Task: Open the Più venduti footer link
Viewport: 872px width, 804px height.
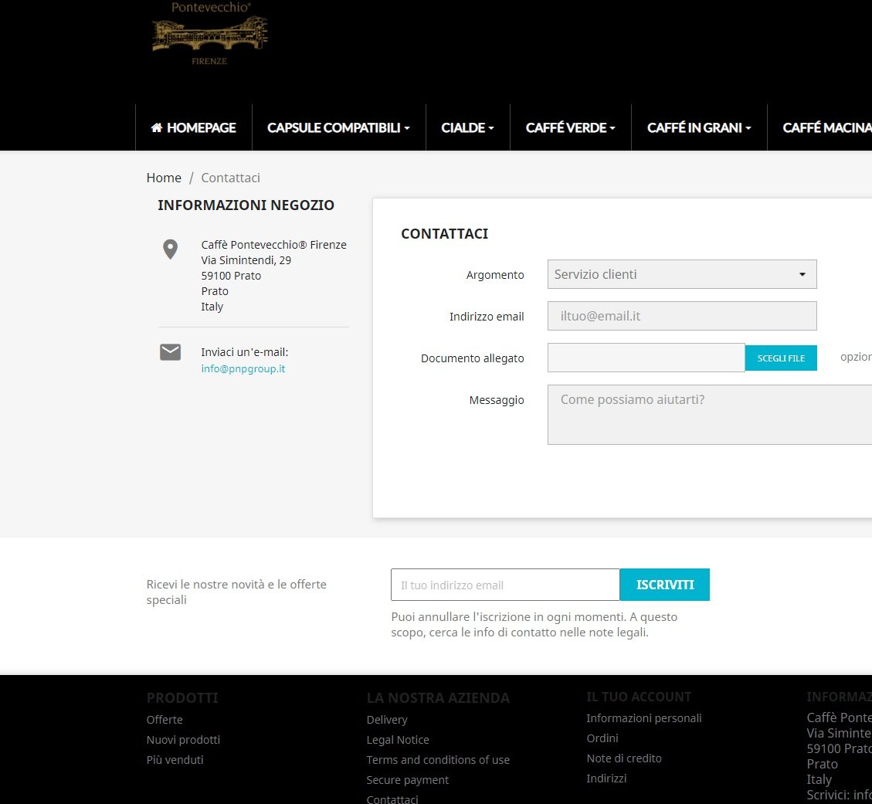Action: (175, 759)
